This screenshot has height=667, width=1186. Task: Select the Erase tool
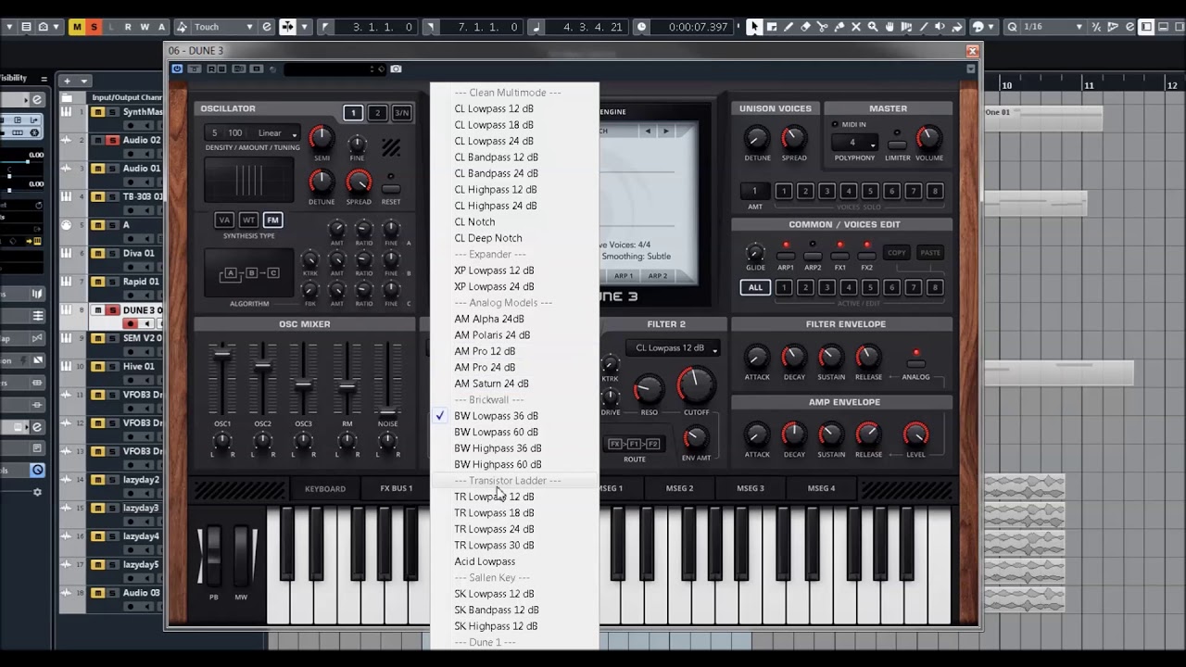click(x=805, y=27)
